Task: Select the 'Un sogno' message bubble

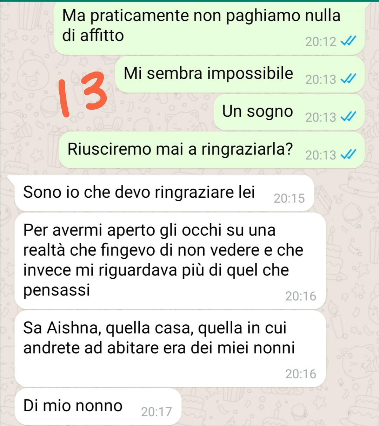Action: point(289,112)
